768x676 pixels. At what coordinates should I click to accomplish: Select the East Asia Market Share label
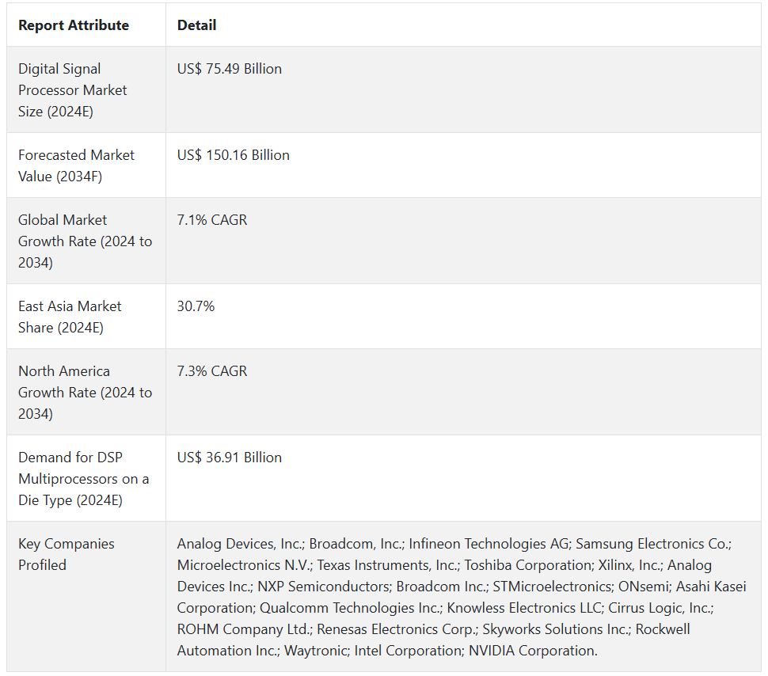70,317
